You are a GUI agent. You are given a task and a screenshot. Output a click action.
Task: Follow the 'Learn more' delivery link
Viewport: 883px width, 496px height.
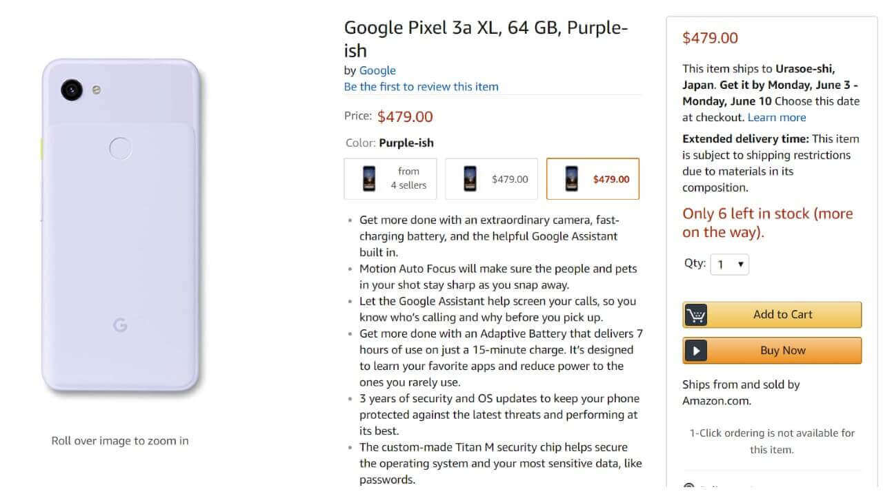pos(777,118)
